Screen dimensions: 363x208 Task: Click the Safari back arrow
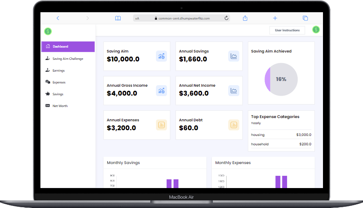pyautogui.click(x=58, y=18)
